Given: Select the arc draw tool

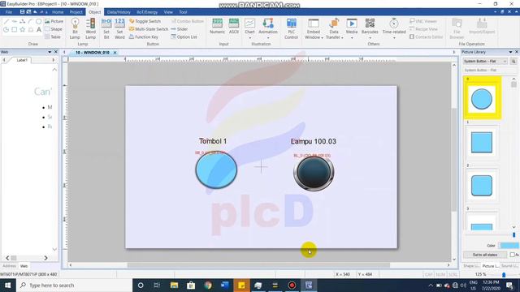Looking at the screenshot, I should coord(31,21).
